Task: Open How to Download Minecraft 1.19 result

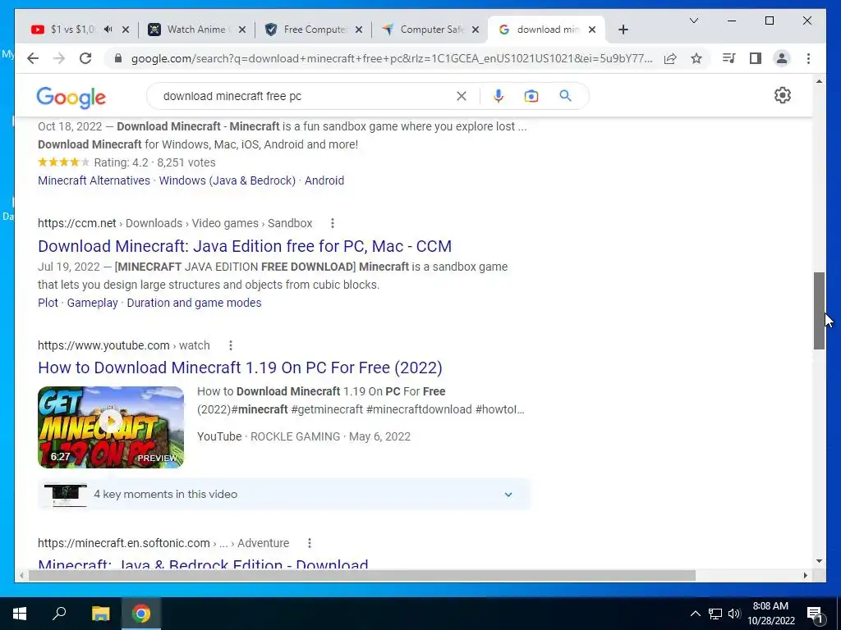Action: coord(240,367)
